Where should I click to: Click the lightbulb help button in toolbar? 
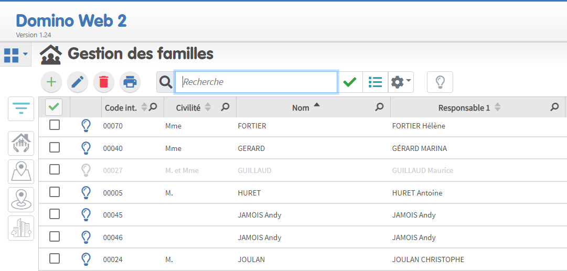click(440, 82)
